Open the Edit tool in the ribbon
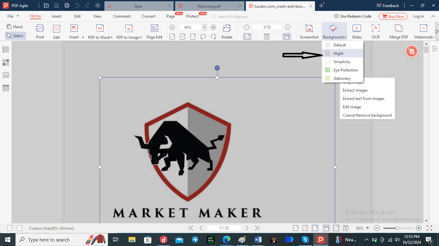Screen dimensions: 439x246 click(57, 31)
